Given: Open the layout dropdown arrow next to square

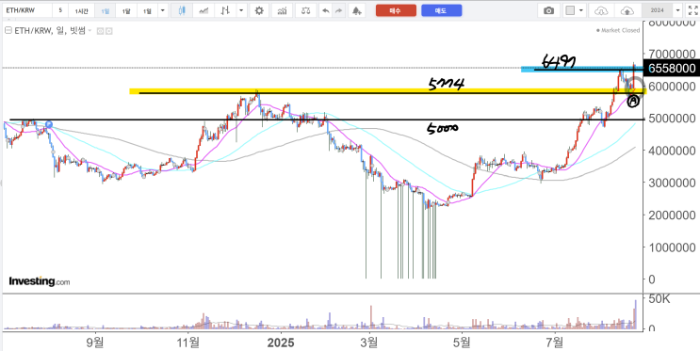Looking at the screenshot, I should 580,10.
